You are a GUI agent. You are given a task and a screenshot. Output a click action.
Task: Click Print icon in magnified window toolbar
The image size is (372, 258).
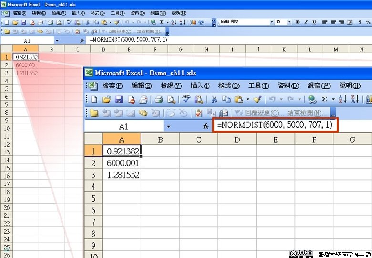point(158,99)
